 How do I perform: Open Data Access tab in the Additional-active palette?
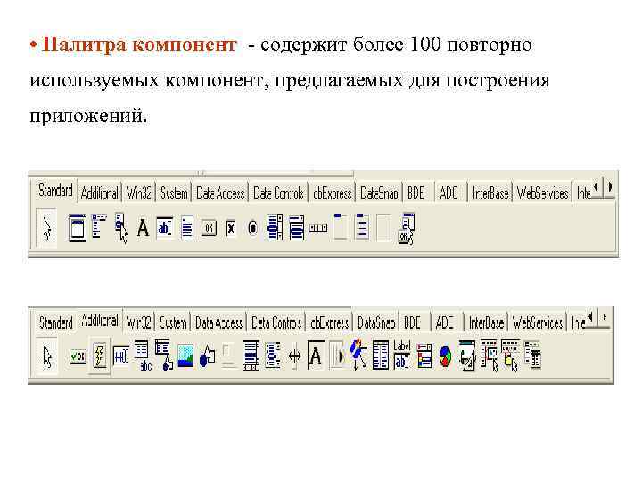point(219,323)
